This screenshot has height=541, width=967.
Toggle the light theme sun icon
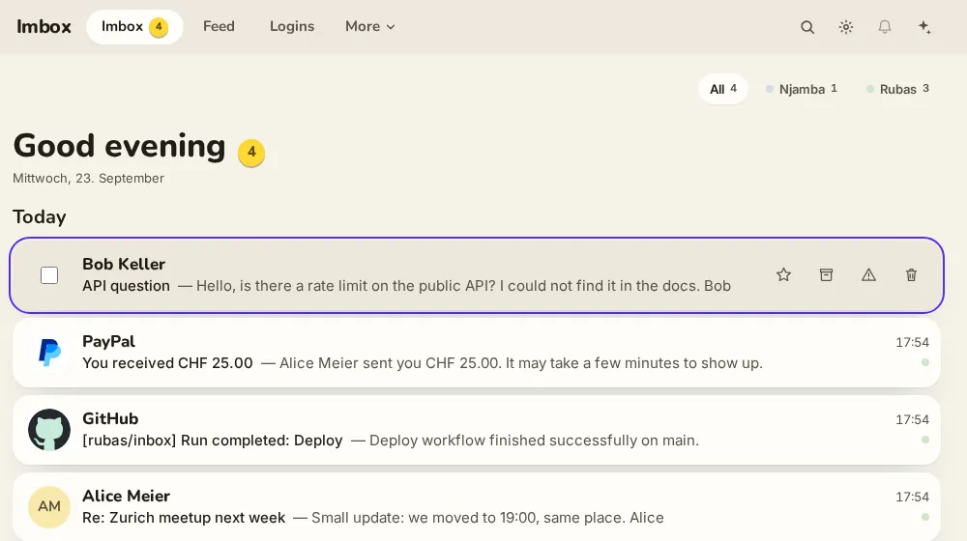(845, 27)
